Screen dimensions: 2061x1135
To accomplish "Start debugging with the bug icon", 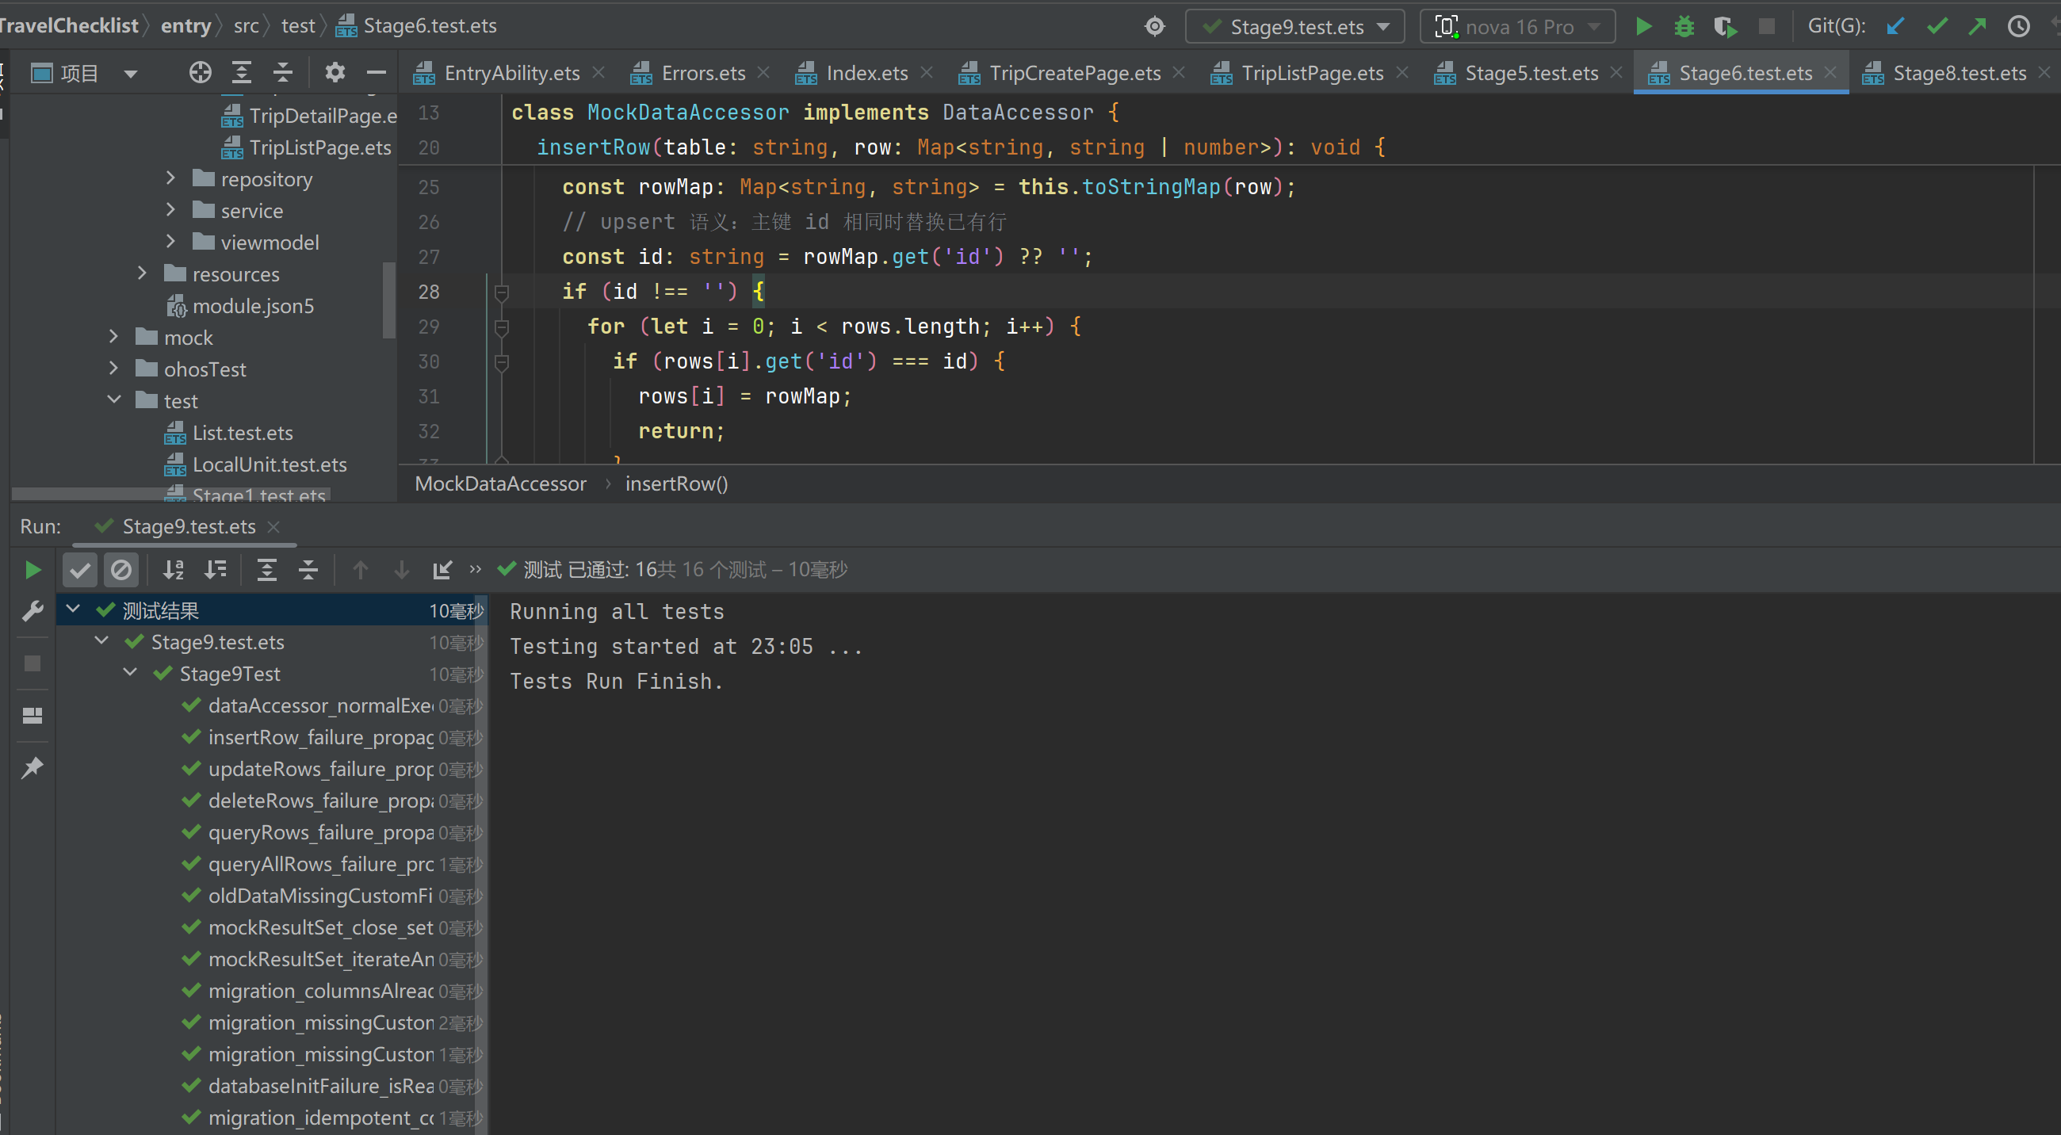I will [1684, 27].
